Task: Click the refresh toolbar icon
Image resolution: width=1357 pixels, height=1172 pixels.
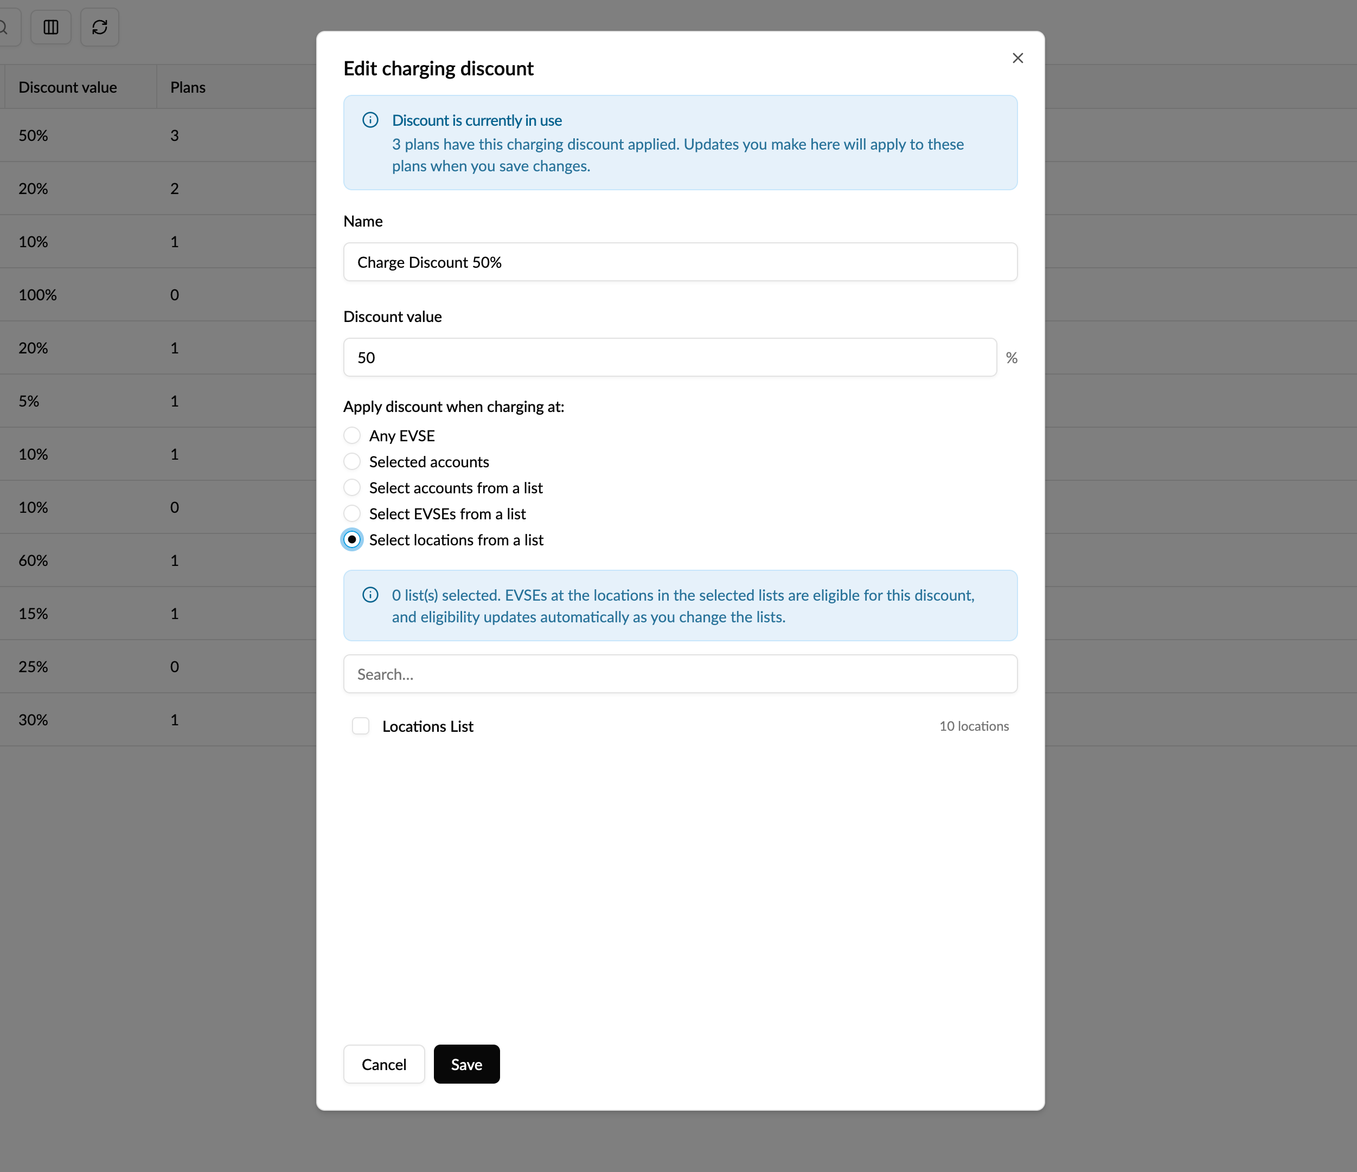Action: (x=100, y=27)
